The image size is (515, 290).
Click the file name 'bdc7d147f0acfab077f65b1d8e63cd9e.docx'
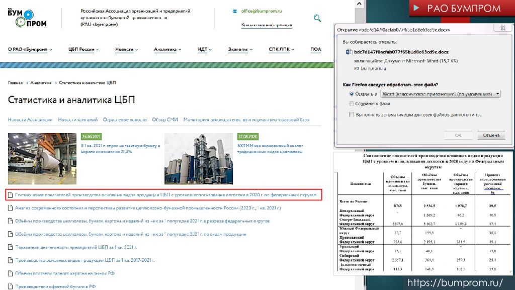(401, 52)
